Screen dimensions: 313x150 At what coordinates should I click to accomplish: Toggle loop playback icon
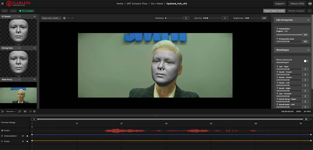[20, 112]
